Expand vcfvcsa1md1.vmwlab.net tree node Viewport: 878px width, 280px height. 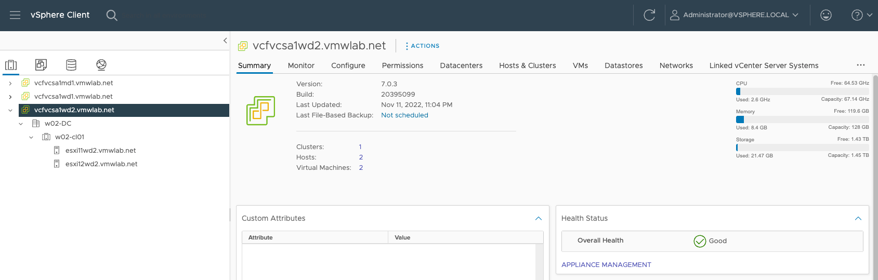[10, 83]
